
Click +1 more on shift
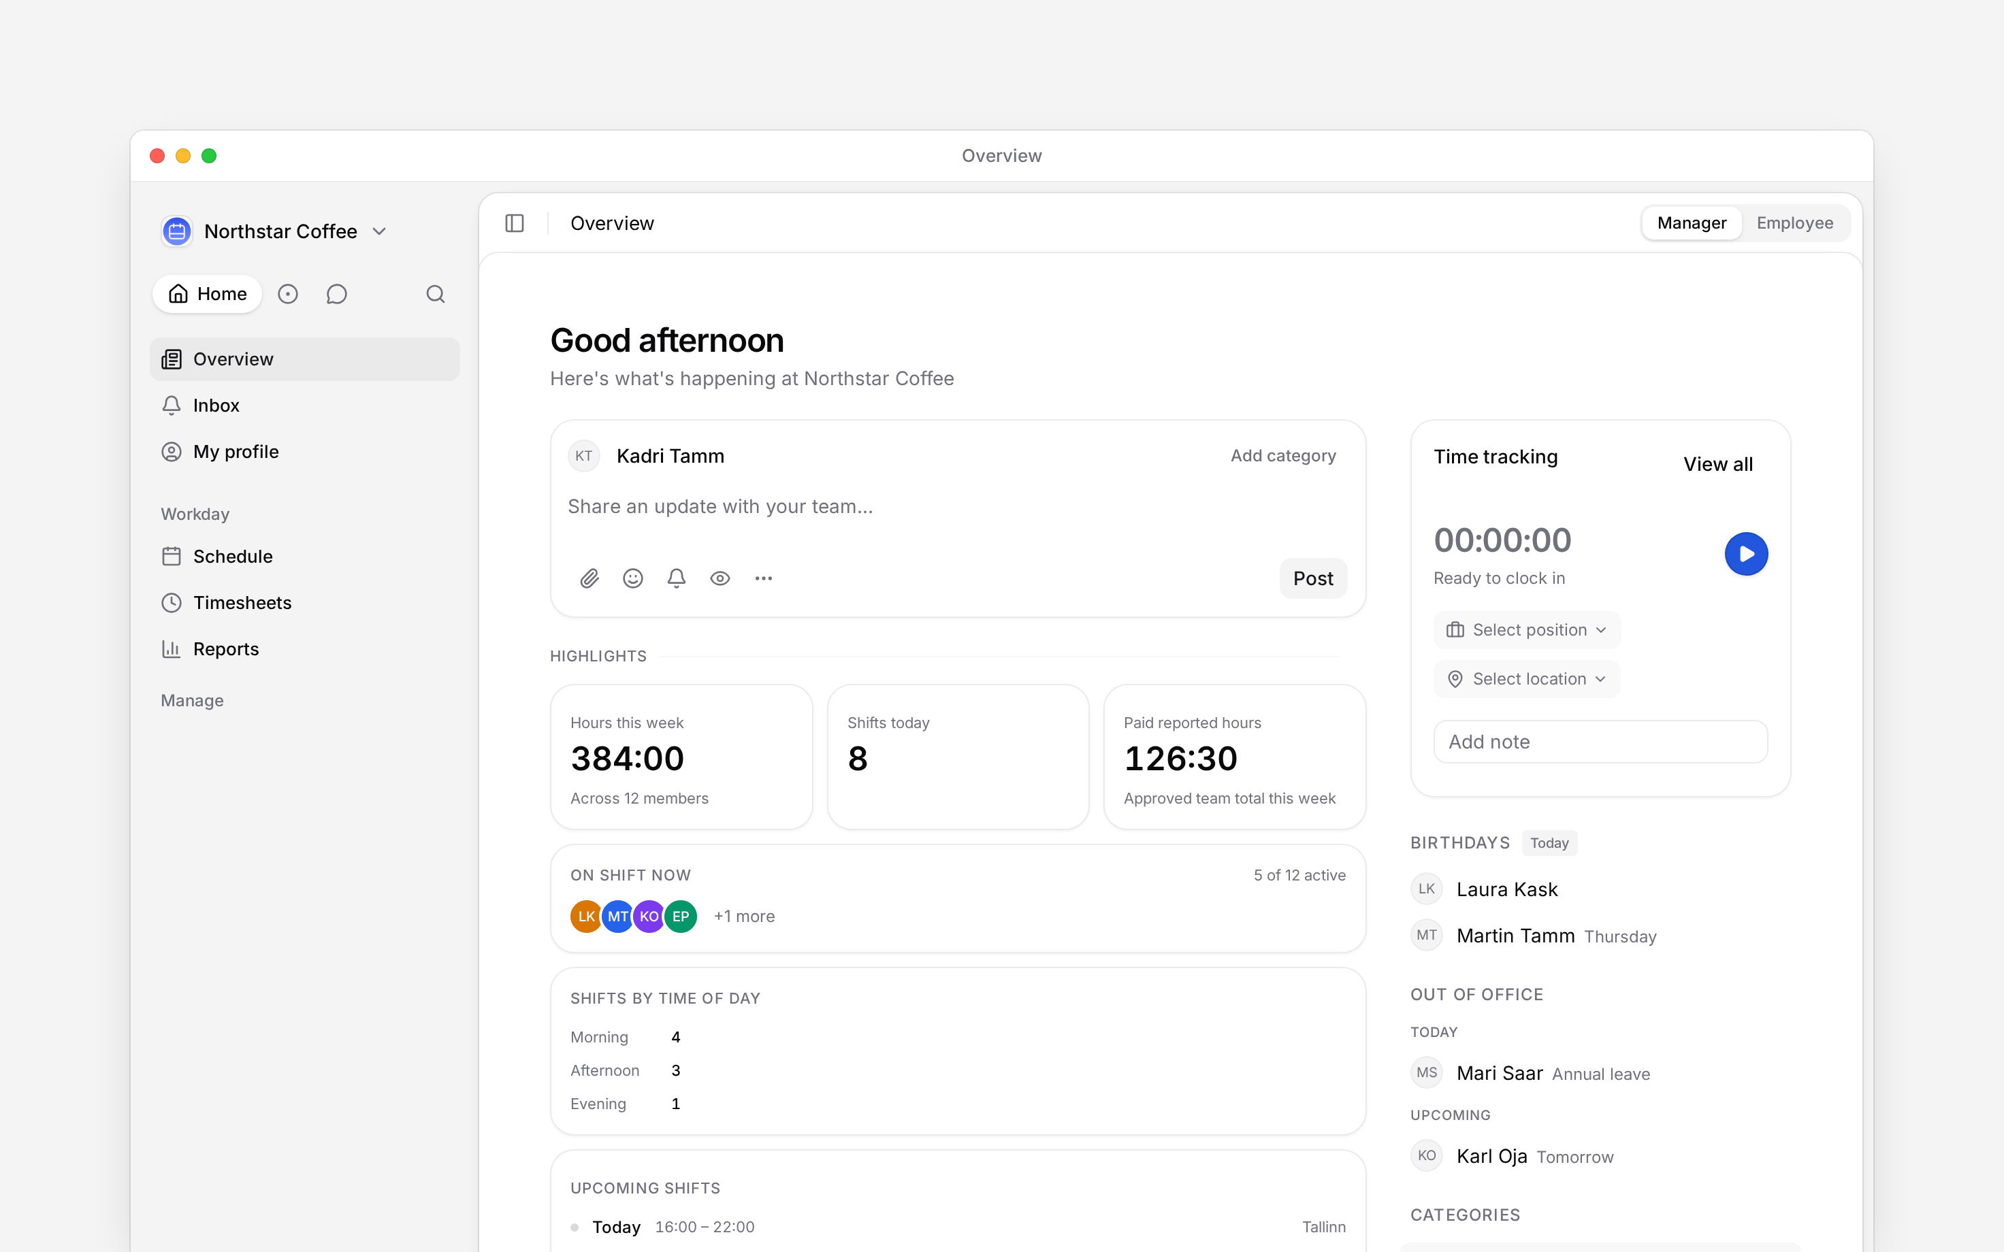tap(743, 917)
